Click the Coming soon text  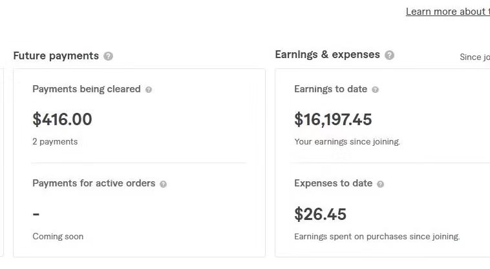pyautogui.click(x=58, y=236)
